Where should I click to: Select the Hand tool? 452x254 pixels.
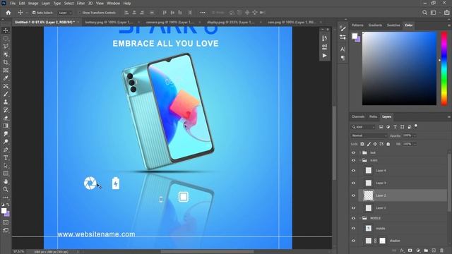[6, 181]
